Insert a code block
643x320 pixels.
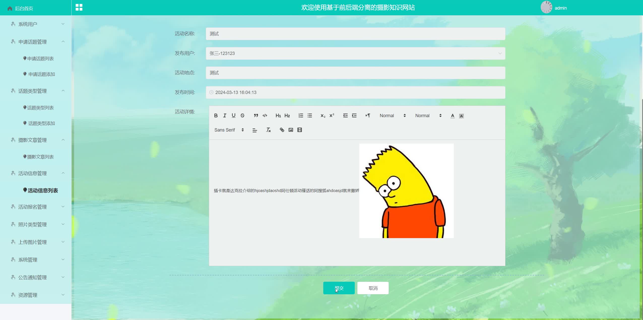(x=265, y=116)
